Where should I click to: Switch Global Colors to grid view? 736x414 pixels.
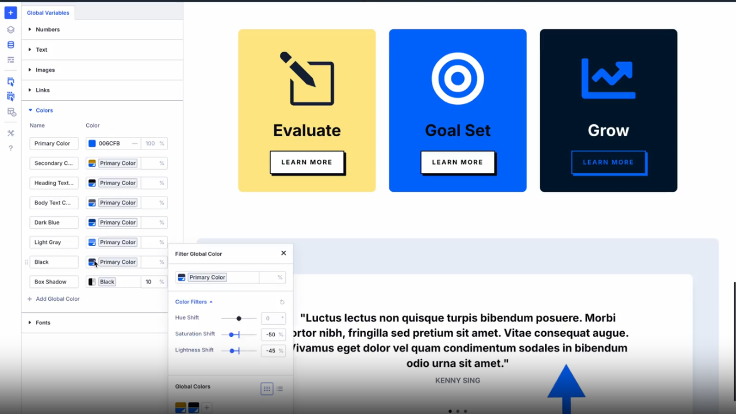pyautogui.click(x=267, y=389)
